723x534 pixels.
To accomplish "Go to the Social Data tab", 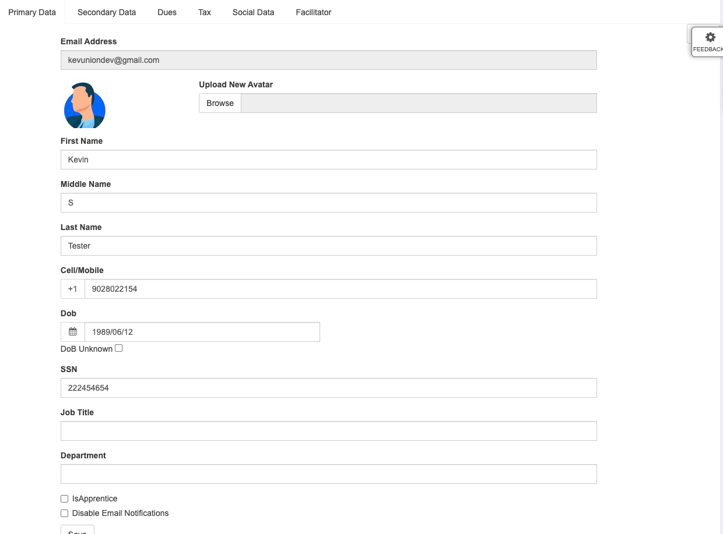I will tap(253, 12).
